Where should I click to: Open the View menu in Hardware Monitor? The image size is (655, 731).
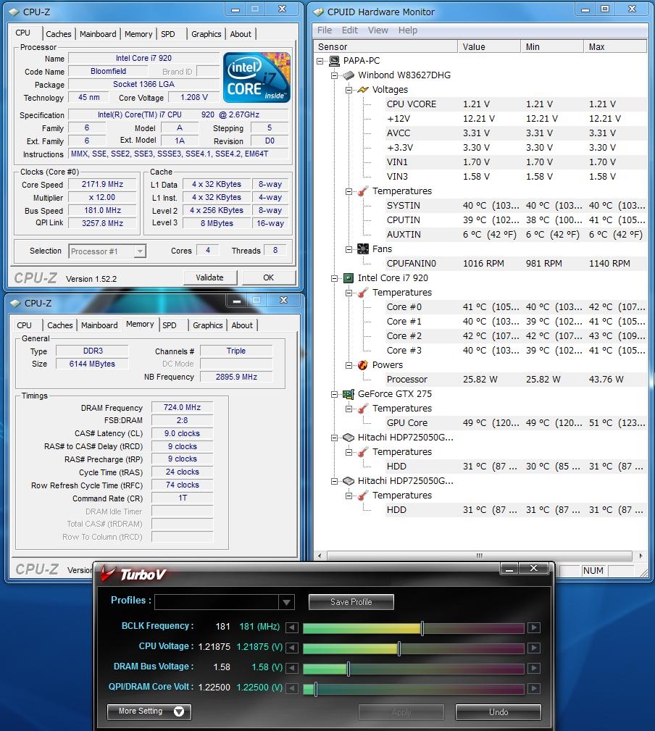(x=377, y=30)
